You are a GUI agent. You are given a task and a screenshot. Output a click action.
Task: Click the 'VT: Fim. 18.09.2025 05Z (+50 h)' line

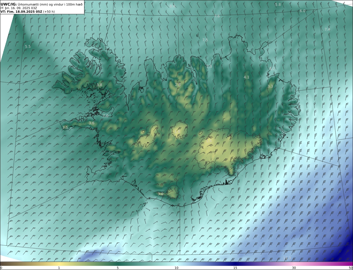[28, 12]
